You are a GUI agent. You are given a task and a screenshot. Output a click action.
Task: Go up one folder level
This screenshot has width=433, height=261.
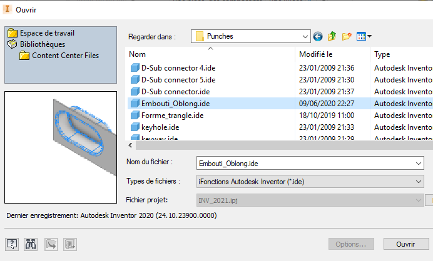click(332, 36)
